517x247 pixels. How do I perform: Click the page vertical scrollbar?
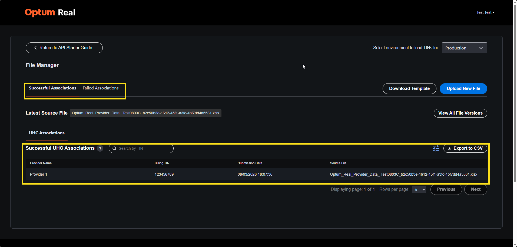[x=515, y=93]
